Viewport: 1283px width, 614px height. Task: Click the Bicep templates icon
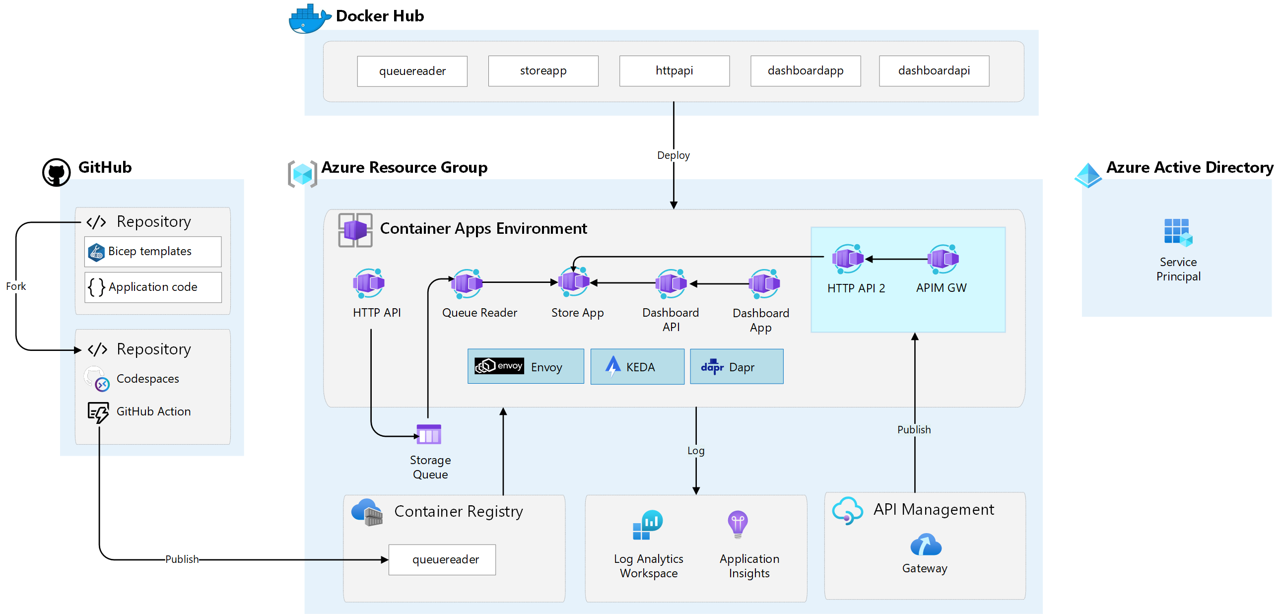coord(96,252)
